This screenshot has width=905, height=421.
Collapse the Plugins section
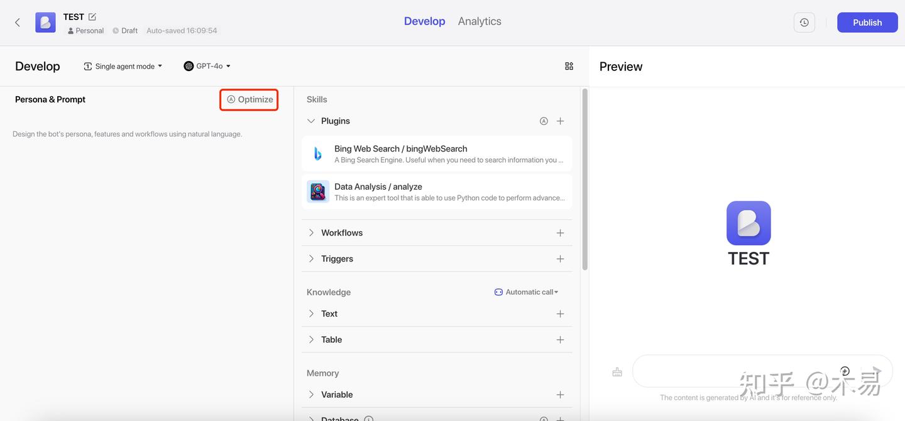point(311,121)
